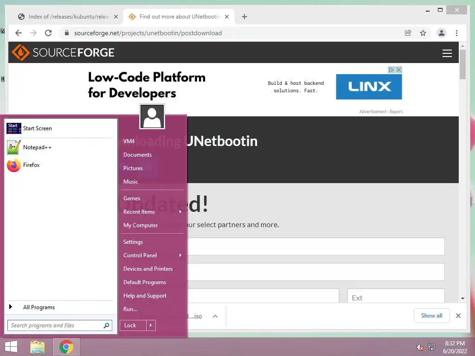Screen dimensions: 475x356
Task: Open Start Screen from start menu
Action: [x=60, y=128]
